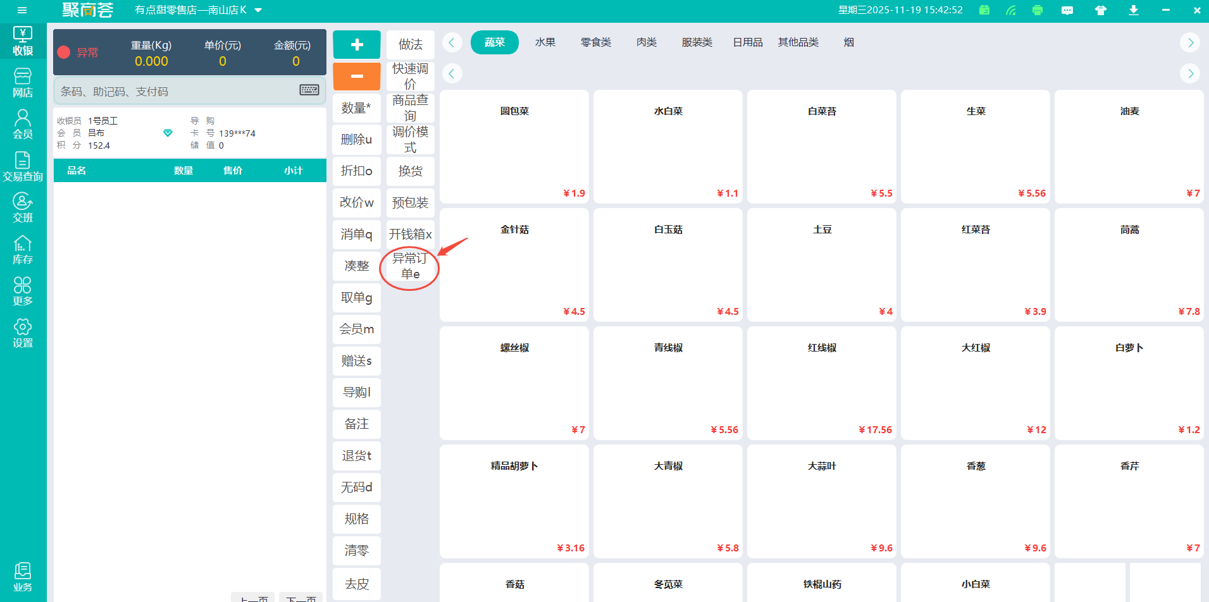Image resolution: width=1209 pixels, height=602 pixels.
Task: Click the on-screen keyboard icon in search box
Action: (x=309, y=90)
